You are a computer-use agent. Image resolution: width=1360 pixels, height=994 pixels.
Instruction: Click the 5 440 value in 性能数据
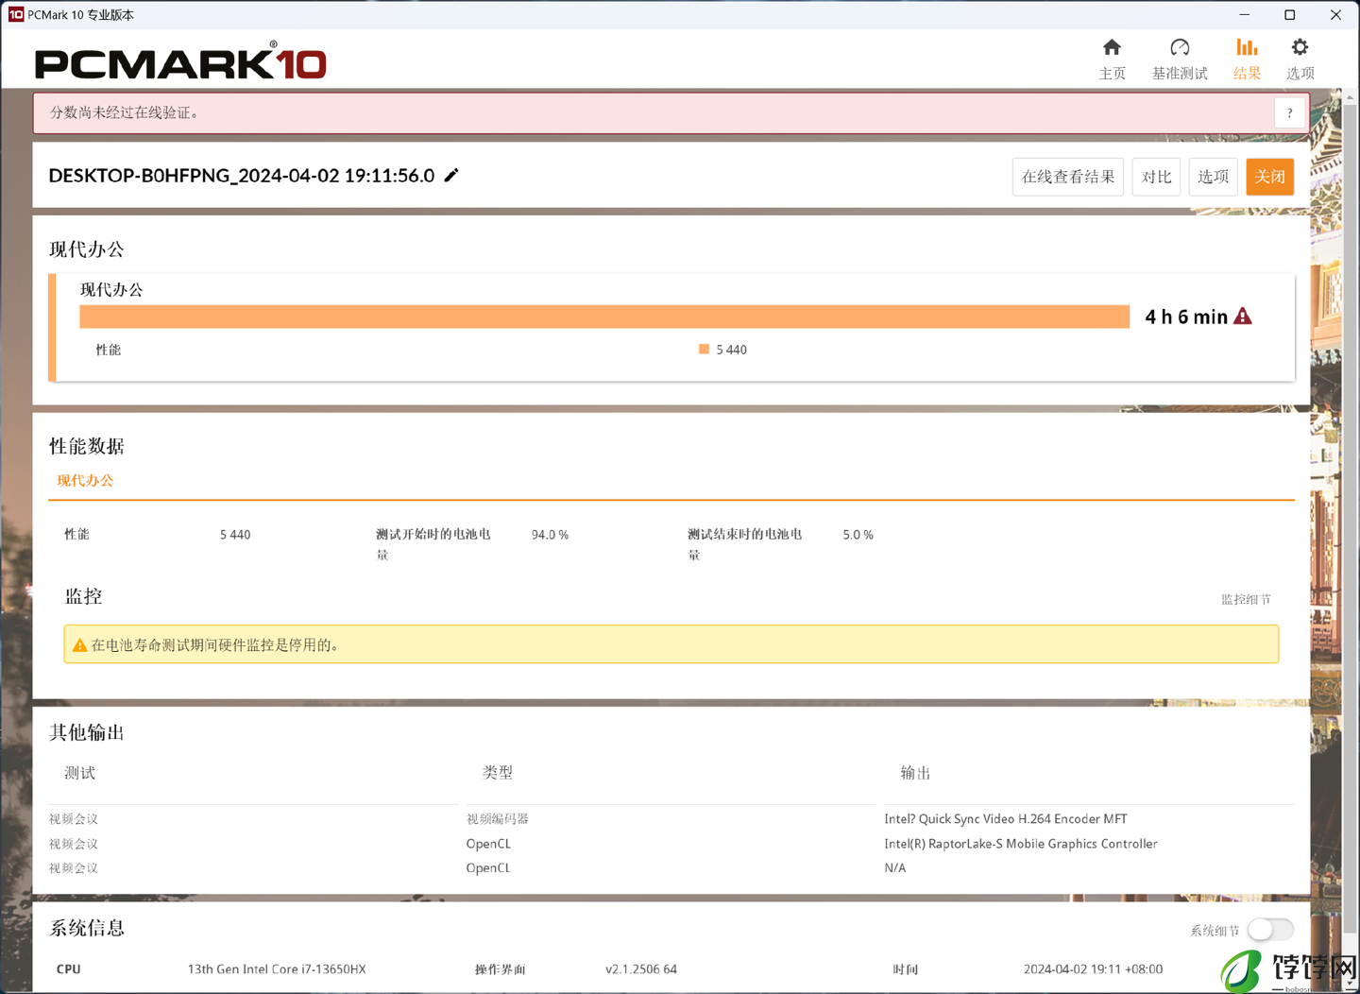tap(235, 535)
